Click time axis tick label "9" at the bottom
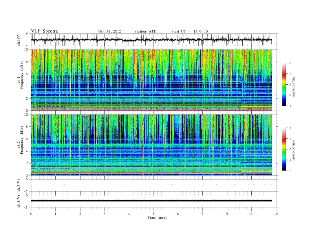The height and width of the screenshot is (240, 311). (251, 214)
